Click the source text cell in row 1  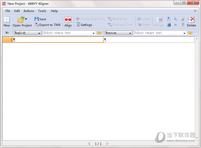click(x=58, y=40)
